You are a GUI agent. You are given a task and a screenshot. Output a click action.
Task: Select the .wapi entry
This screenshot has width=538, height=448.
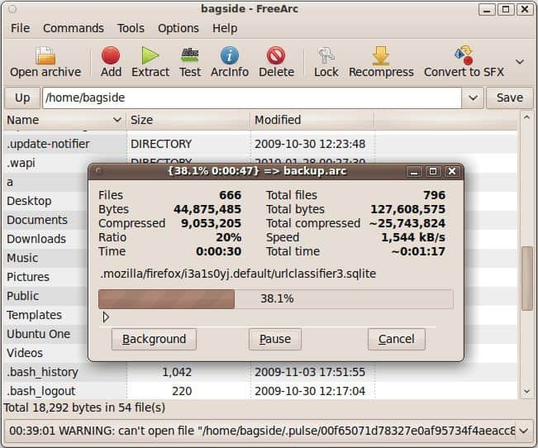21,163
